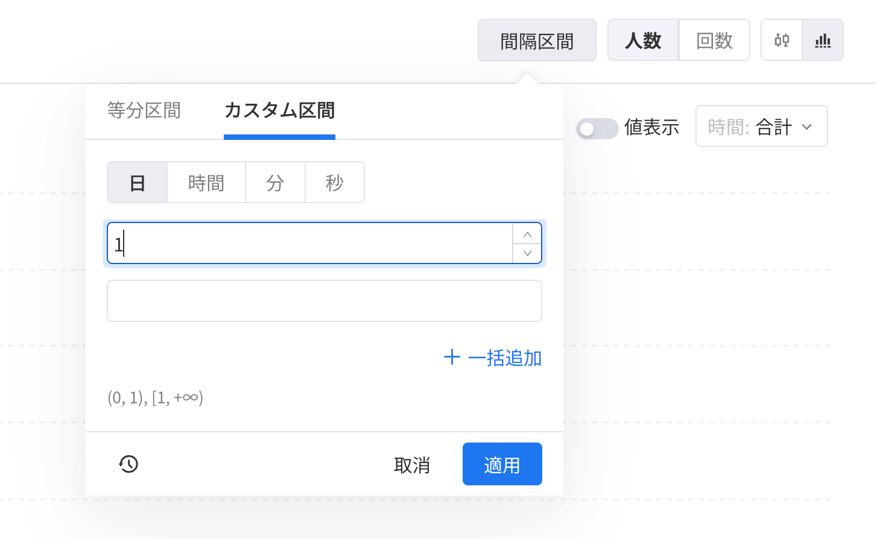Switch to the 等分区間 tab
Viewport: 877px width, 539px height.
[x=144, y=111]
